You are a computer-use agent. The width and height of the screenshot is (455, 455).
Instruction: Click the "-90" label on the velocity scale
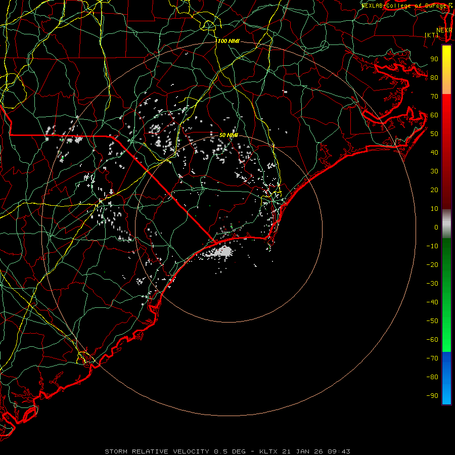coord(432,396)
